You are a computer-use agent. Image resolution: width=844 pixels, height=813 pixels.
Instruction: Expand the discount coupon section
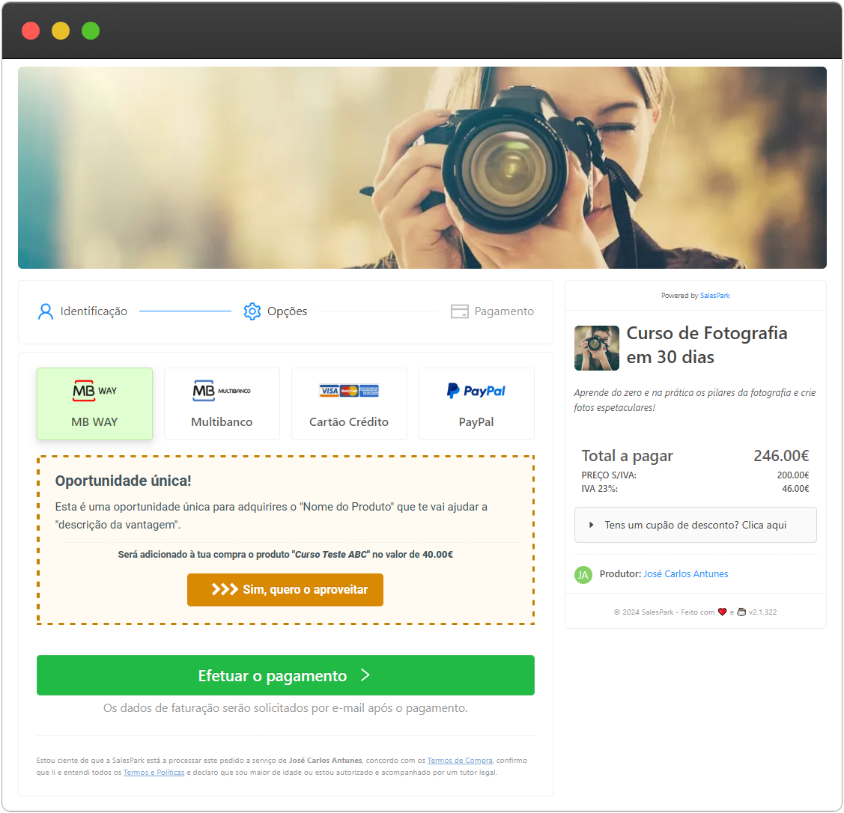[x=695, y=525]
